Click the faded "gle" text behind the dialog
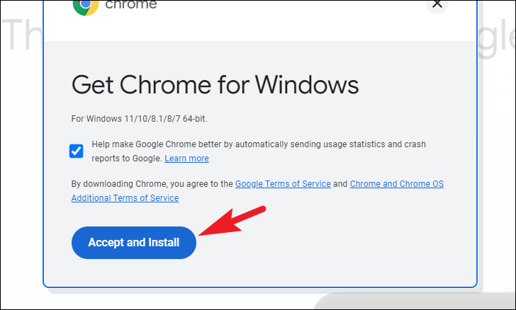This screenshot has height=310, width=516. (496, 38)
